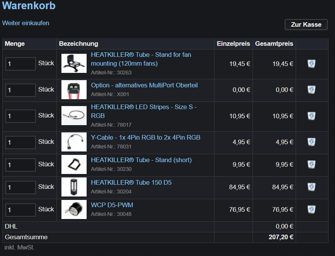This screenshot has width=335, height=256.
Task: Delete the alternatives MultiPort Oberteil option
Action: (311, 90)
